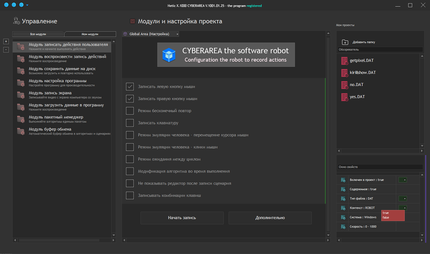Enable Записывать комбинации клавиш checkbox

point(130,195)
